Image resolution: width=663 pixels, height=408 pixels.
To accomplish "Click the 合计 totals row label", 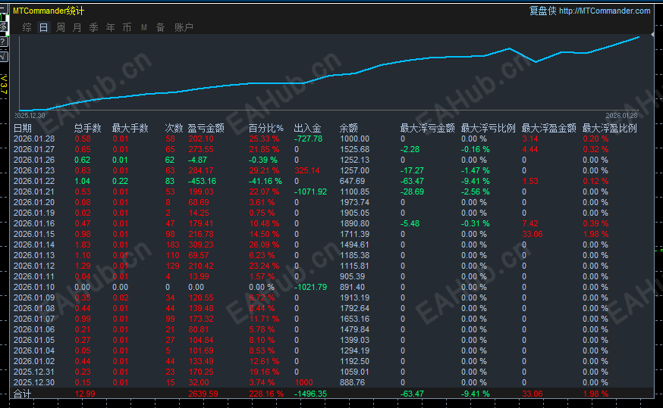I will [23, 394].
